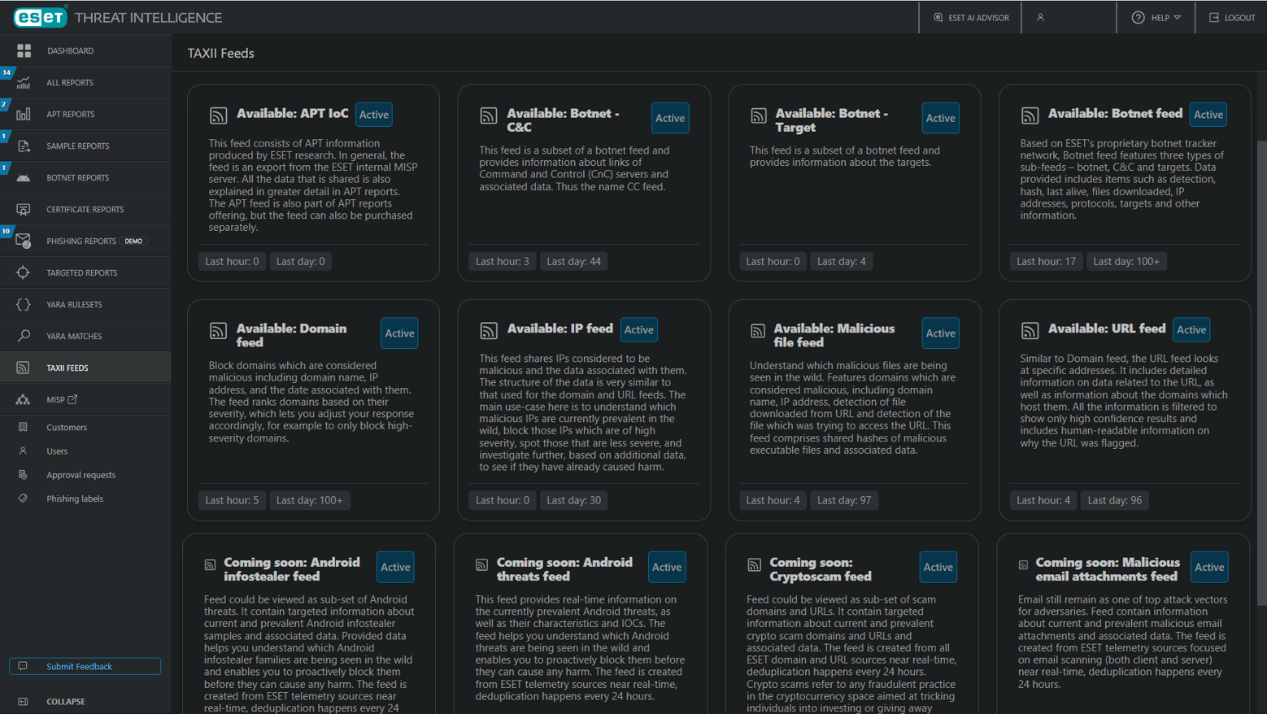Click the TAXII Feeds RSS sidebar icon

click(x=24, y=368)
